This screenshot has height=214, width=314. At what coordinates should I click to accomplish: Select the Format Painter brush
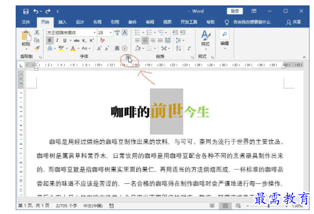(x=37, y=48)
